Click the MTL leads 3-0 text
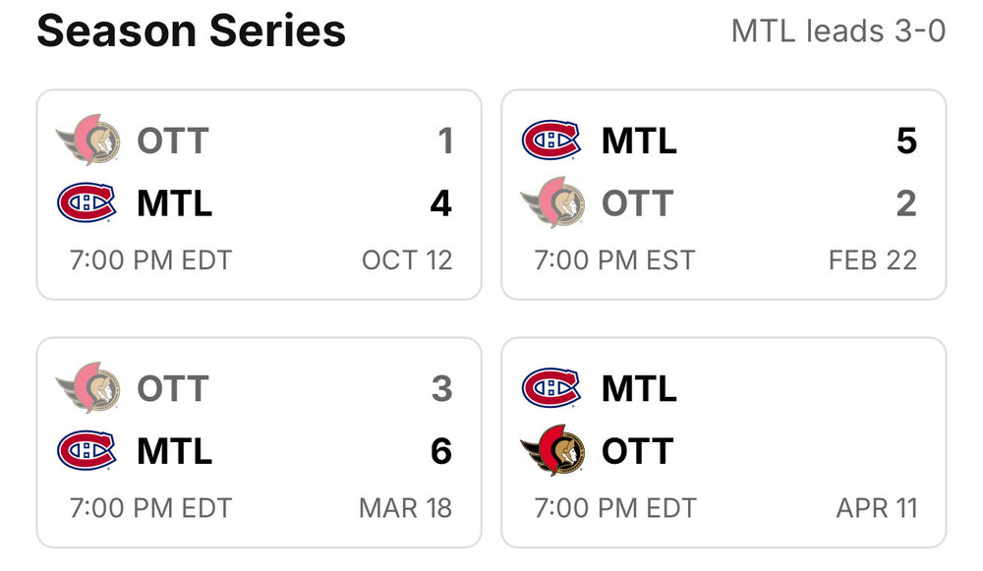Viewport: 983px width, 571px height. (x=838, y=30)
